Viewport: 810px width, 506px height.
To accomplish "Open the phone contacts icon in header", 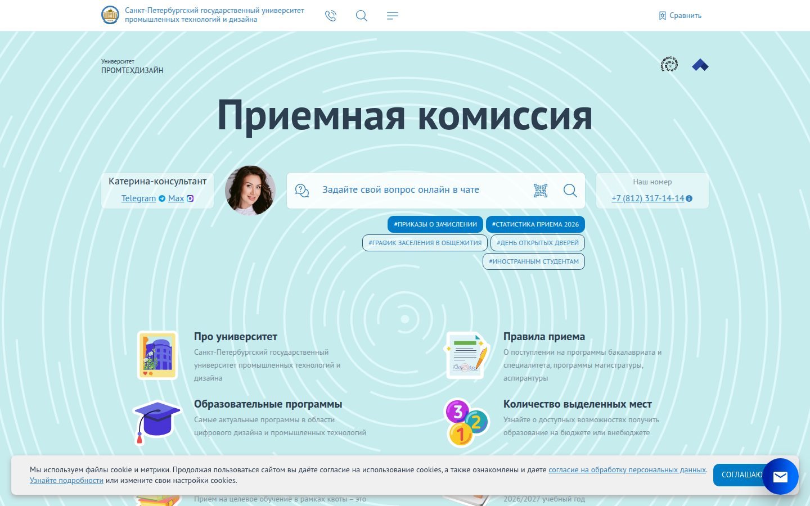I will [331, 16].
